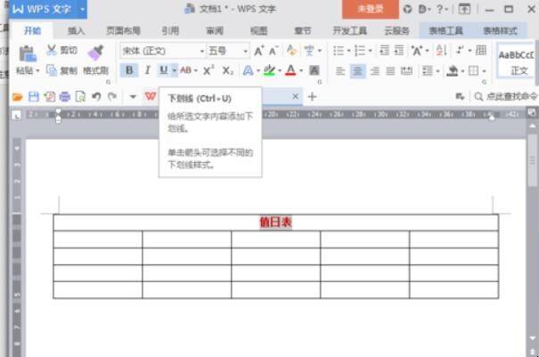Image resolution: width=539 pixels, height=357 pixels.
Task: Increase font size with A+ icon
Action: 259,51
